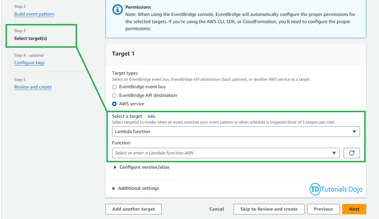
Task: Select the EventBridge event bus radio option
Action: pyautogui.click(x=114, y=87)
